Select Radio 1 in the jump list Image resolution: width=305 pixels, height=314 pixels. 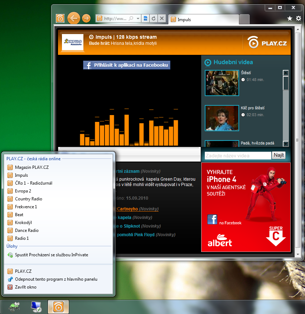tap(58, 238)
